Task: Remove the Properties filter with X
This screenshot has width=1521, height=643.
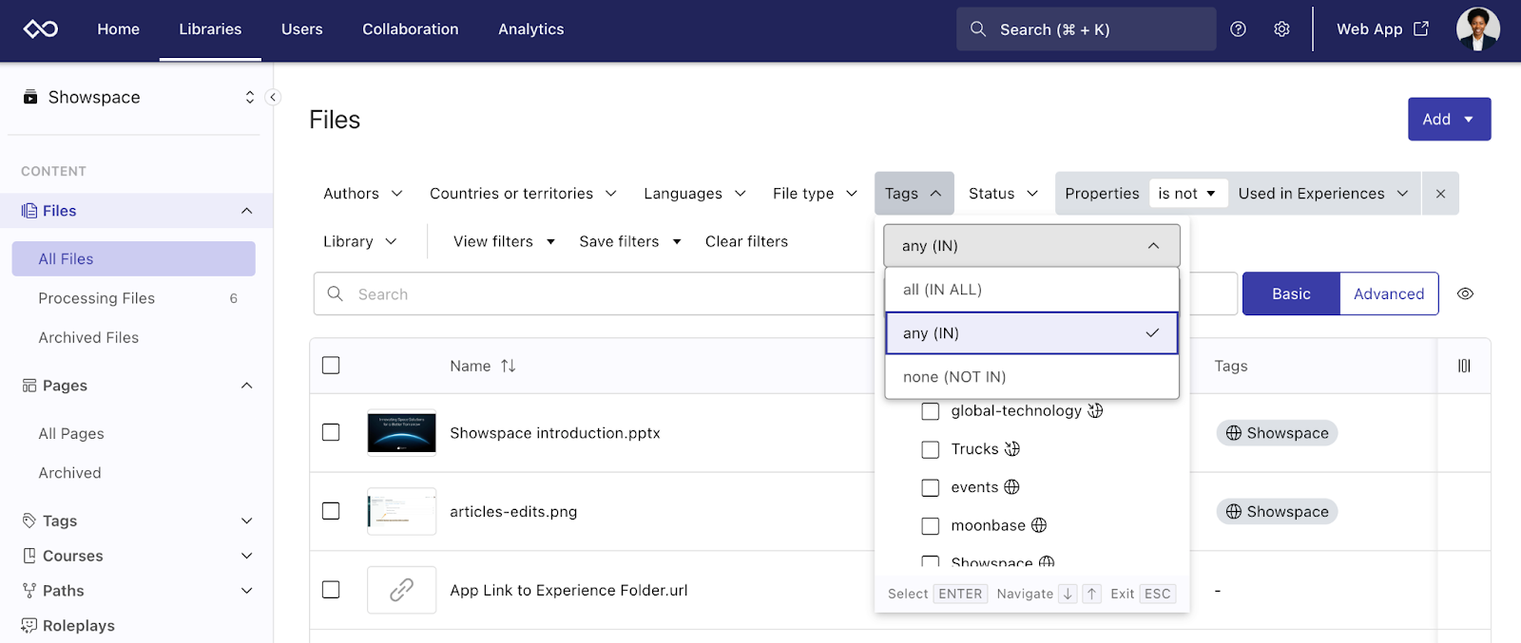Action: (1440, 194)
